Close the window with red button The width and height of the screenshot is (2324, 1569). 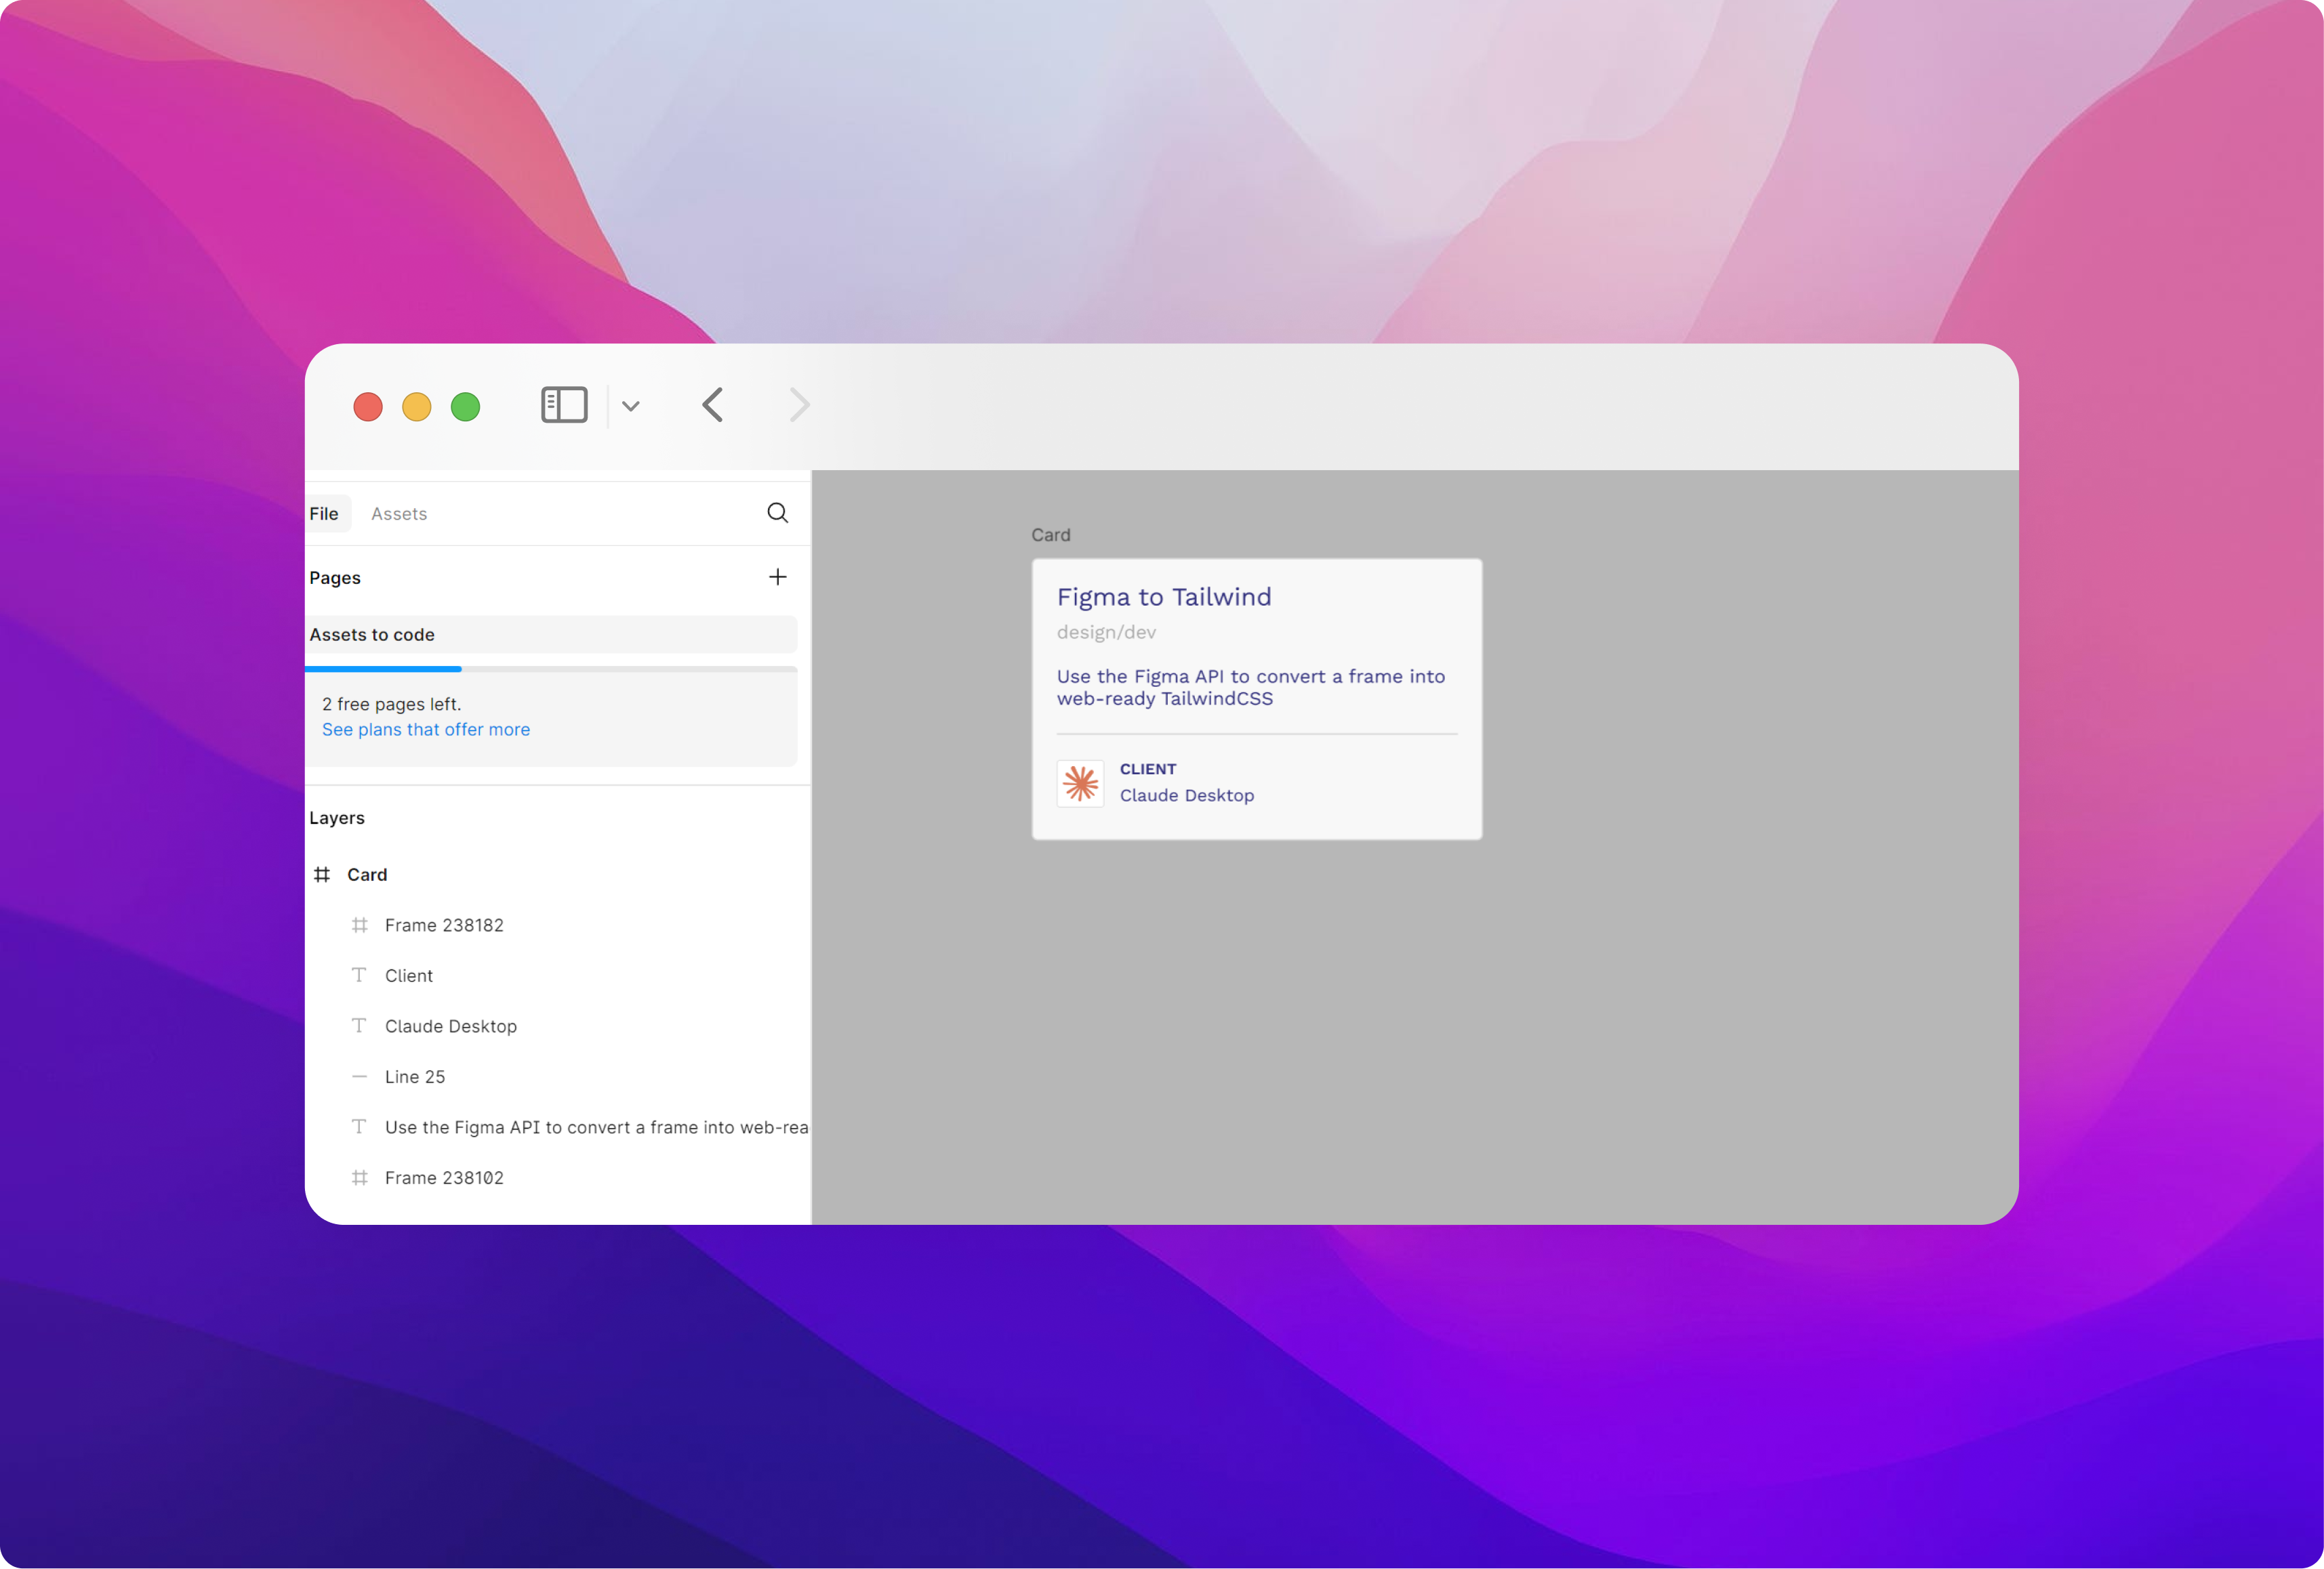pos(368,406)
